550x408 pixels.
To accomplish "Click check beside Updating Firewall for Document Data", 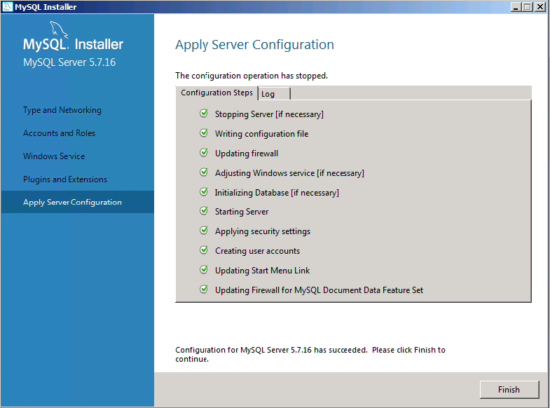I will (x=204, y=290).
